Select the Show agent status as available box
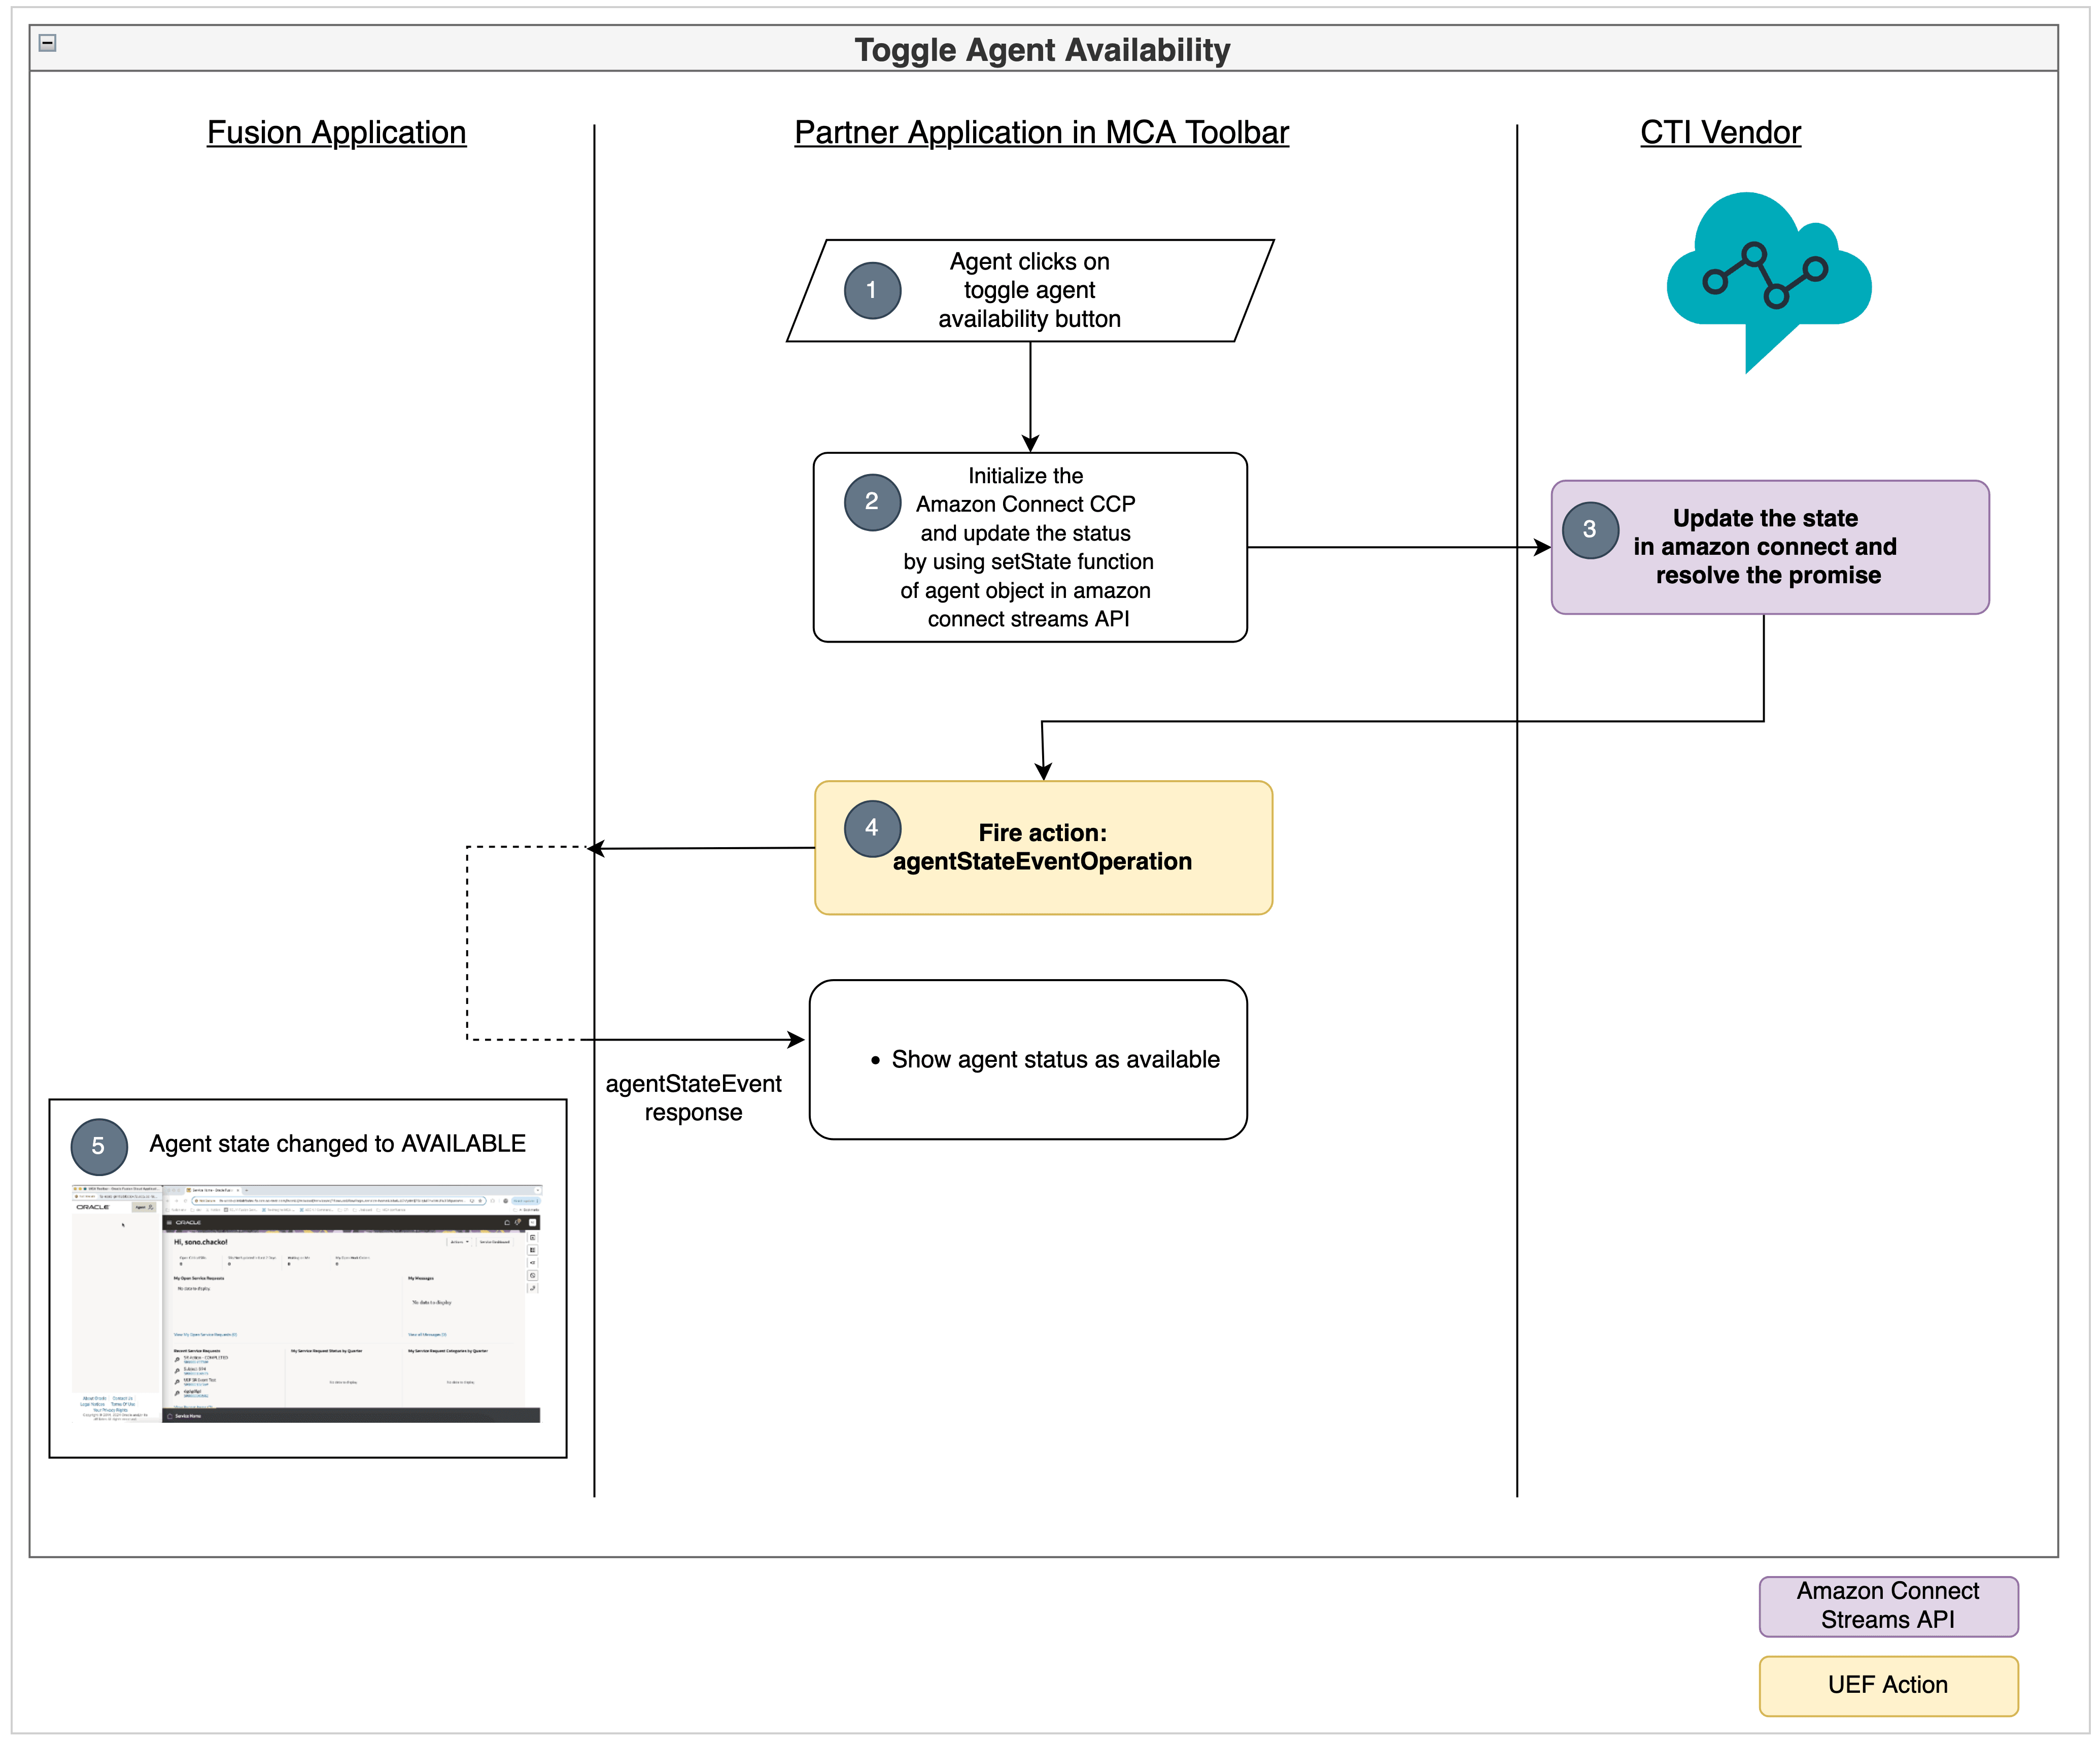This screenshot has width=2100, height=1741. click(x=1027, y=1060)
